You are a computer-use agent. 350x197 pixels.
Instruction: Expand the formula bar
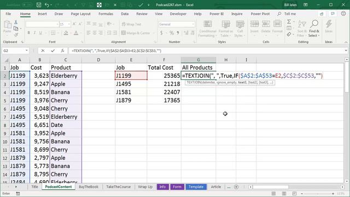(346, 51)
